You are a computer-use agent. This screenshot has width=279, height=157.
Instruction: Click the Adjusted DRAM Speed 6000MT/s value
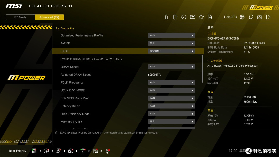coord(154,75)
